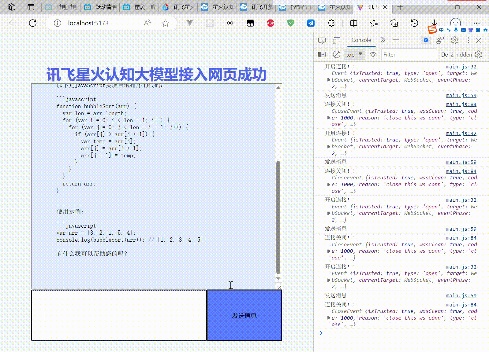Switch to the 控制台 browser tab

click(x=296, y=7)
